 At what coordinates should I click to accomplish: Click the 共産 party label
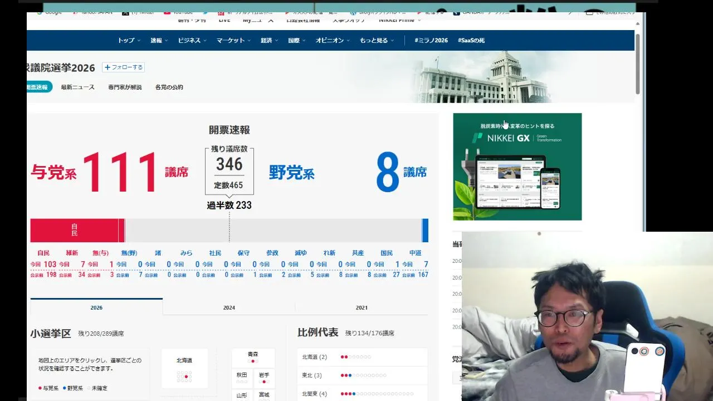(x=358, y=253)
